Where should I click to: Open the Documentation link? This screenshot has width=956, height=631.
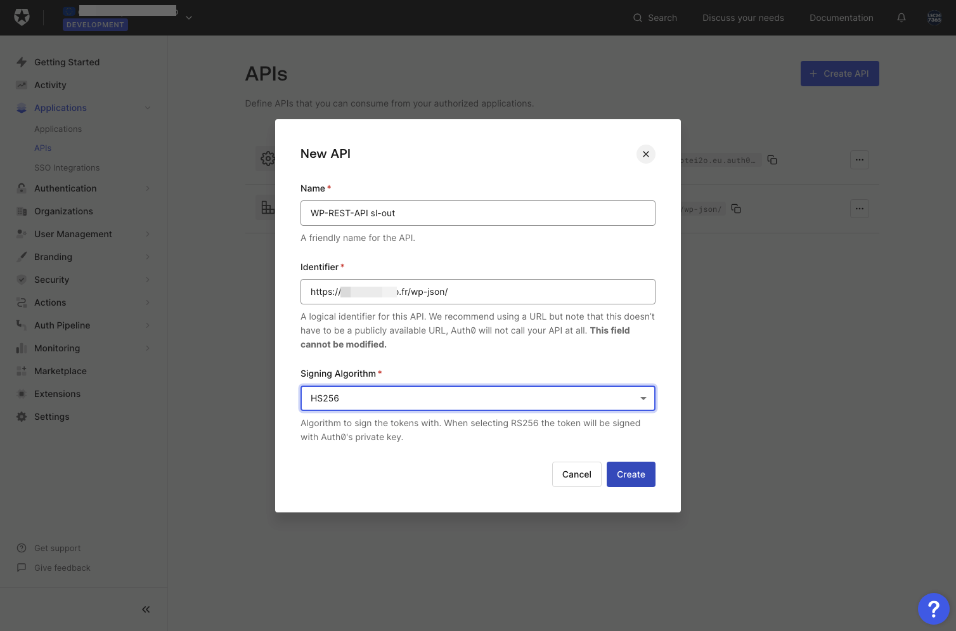click(841, 18)
